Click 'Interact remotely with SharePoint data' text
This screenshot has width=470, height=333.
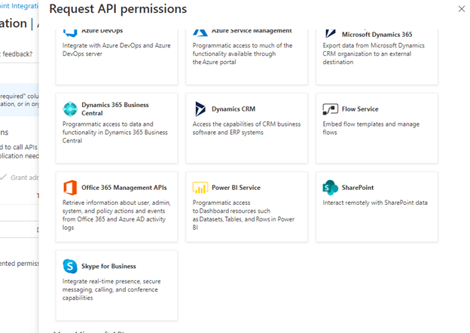point(375,203)
